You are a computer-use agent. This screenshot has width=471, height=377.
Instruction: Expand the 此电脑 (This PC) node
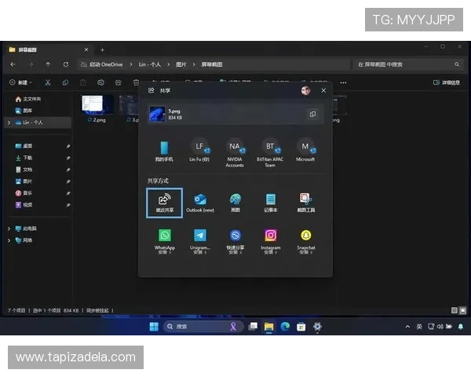(x=9, y=229)
